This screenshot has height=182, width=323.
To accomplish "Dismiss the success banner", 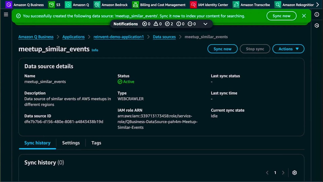I will (x=304, y=16).
